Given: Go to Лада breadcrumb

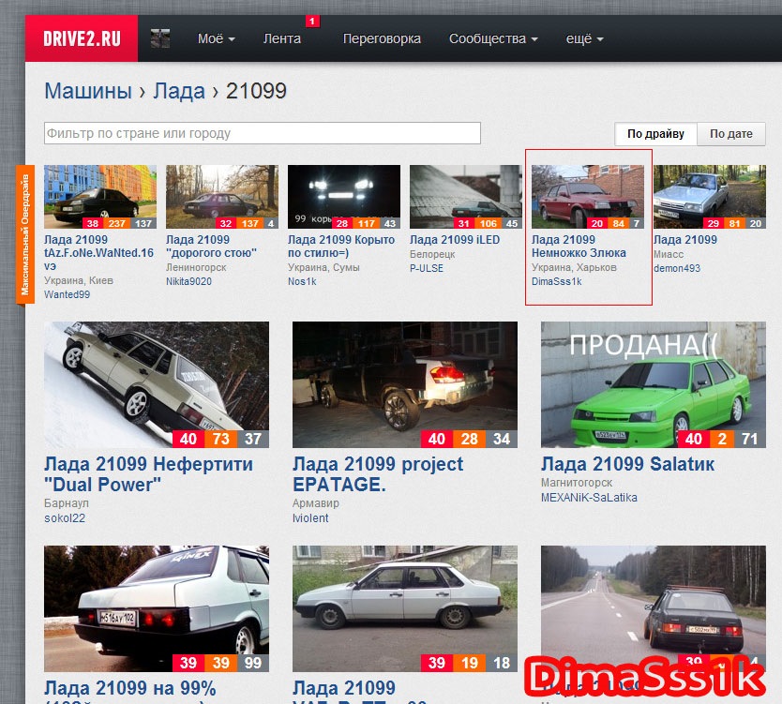Looking at the screenshot, I should click(x=178, y=91).
